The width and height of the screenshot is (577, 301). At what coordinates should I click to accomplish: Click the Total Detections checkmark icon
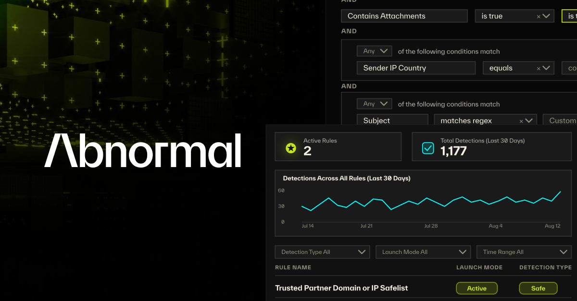point(428,148)
